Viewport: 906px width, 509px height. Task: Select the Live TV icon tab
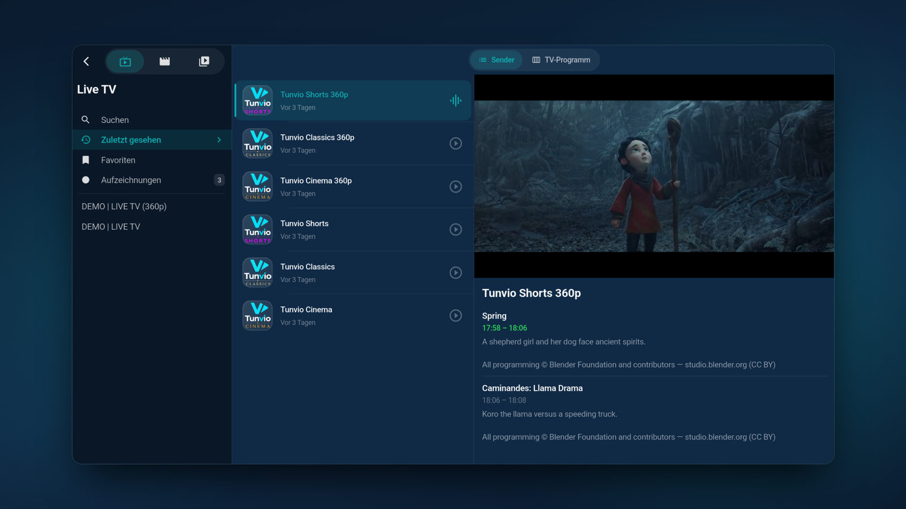[x=125, y=61]
